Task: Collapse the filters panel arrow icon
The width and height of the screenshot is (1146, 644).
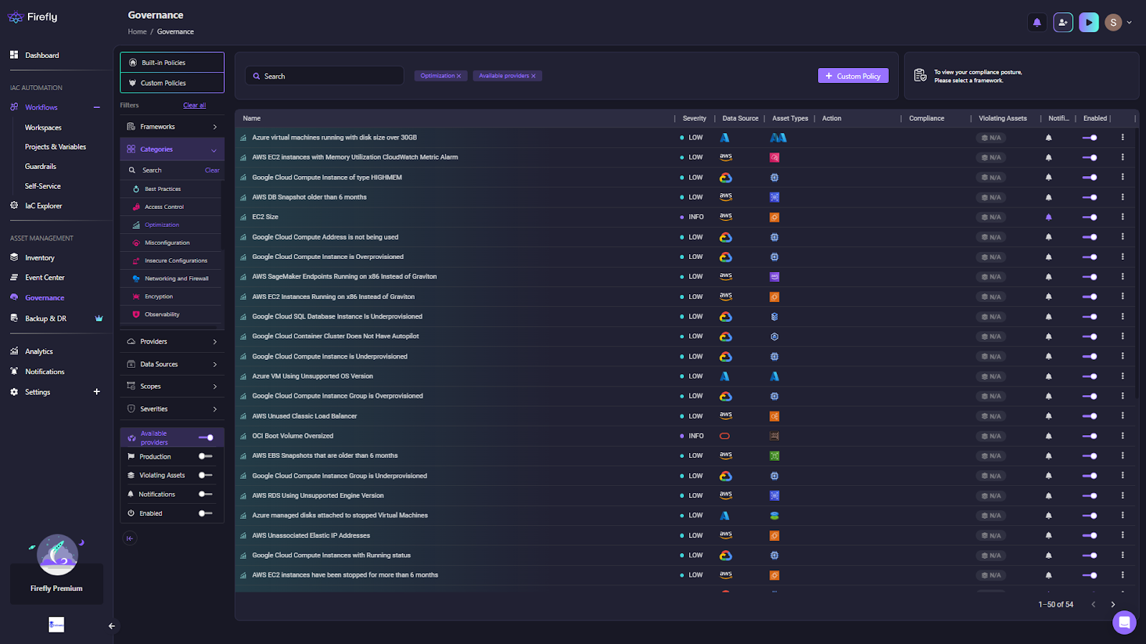Action: pos(130,538)
